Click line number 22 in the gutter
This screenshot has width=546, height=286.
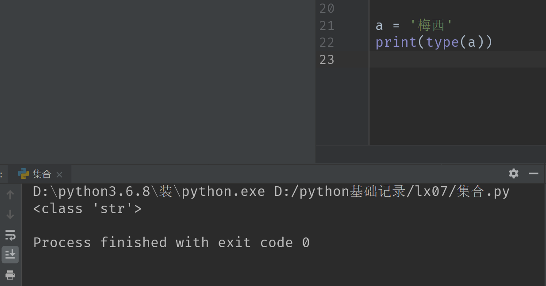pos(327,42)
